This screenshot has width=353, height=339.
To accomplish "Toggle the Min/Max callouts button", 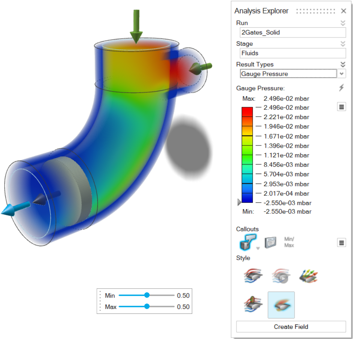I will pos(289,242).
